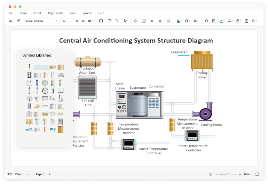Open the Lock padlock dropdown
Screen dimensions: 268x184
pyautogui.click(x=239, y=21)
